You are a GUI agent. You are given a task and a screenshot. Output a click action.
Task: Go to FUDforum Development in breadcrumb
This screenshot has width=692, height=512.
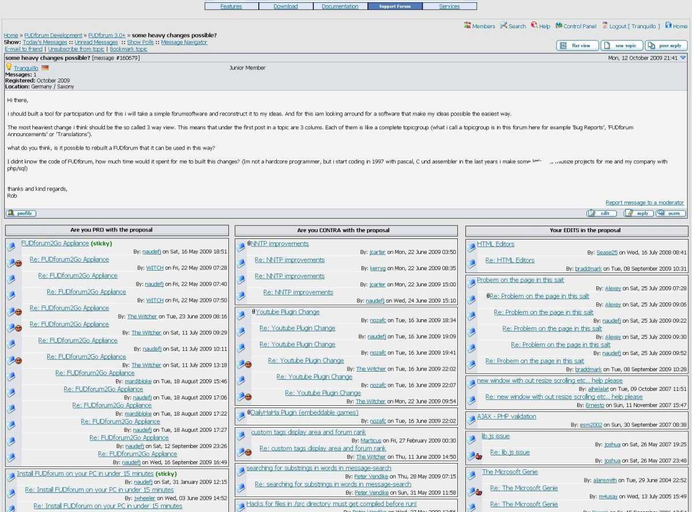click(53, 35)
